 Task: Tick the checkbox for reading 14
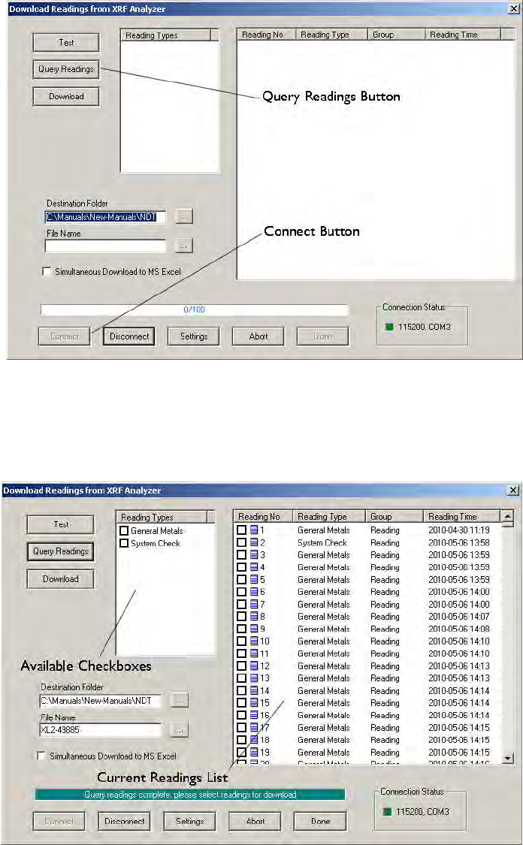[241, 691]
